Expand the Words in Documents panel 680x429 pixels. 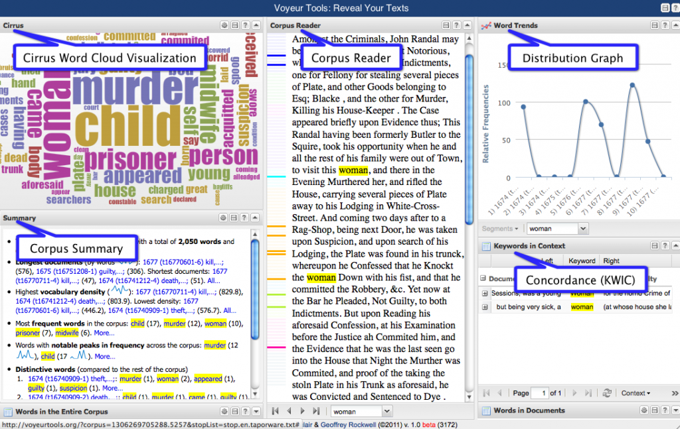pyautogui.click(x=675, y=410)
